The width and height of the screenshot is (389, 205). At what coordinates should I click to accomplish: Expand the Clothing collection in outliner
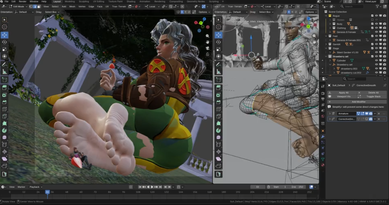(330, 28)
